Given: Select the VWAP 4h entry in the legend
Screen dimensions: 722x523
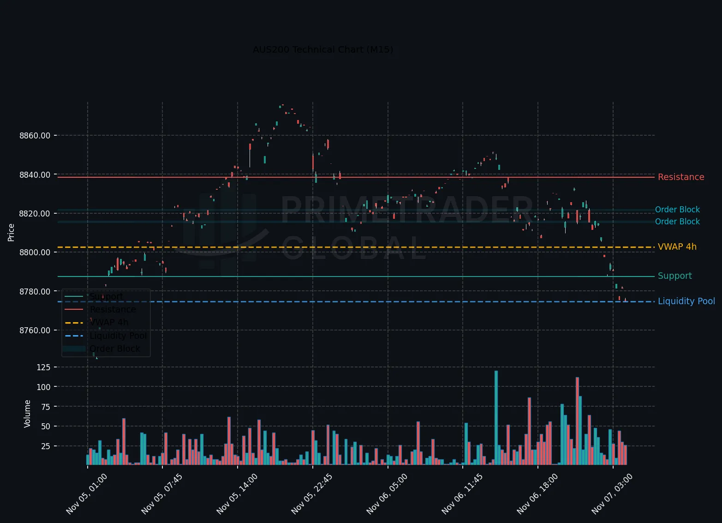Looking at the screenshot, I should pos(108,322).
